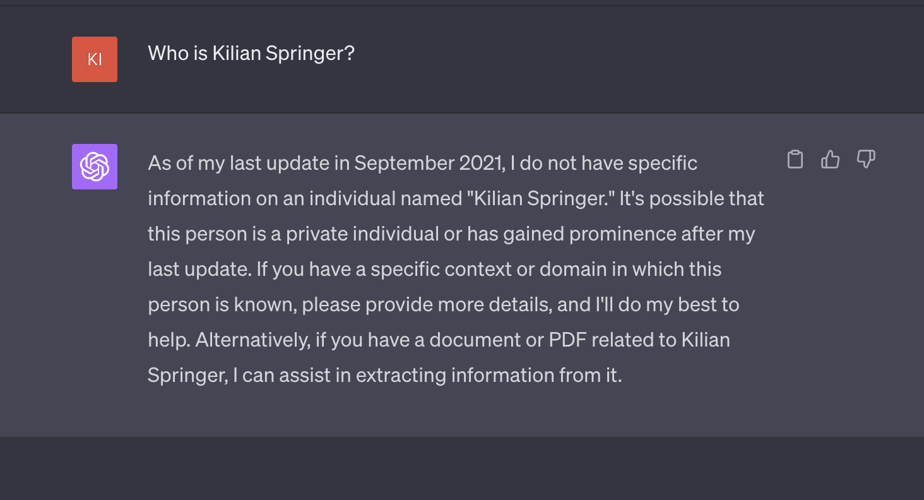The image size is (924, 500).
Task: Copy the assistant response to clipboard
Action: [795, 160]
